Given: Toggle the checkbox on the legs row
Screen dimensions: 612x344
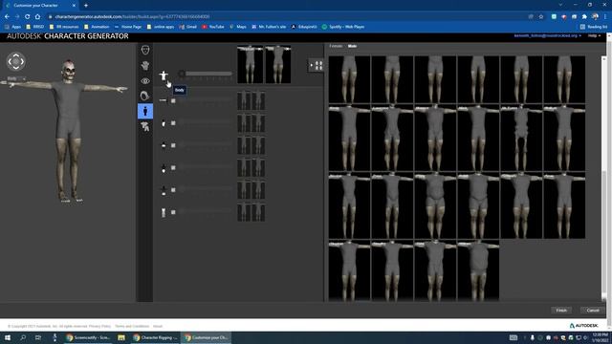Looking at the screenshot, I should tap(173, 212).
